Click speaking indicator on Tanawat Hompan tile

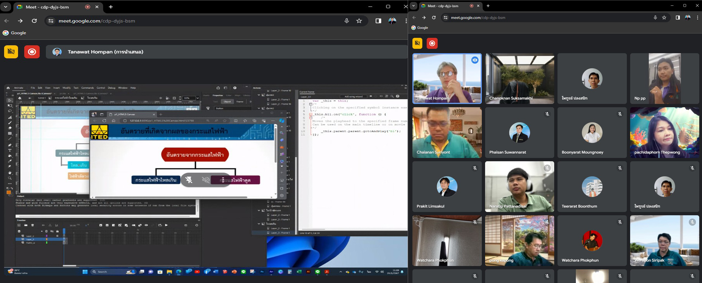(475, 60)
